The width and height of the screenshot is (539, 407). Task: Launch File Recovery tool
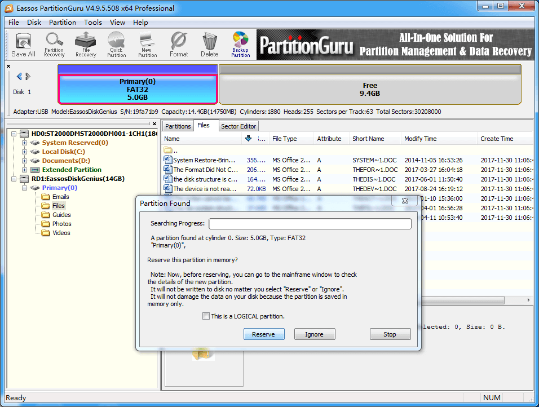[x=86, y=45]
